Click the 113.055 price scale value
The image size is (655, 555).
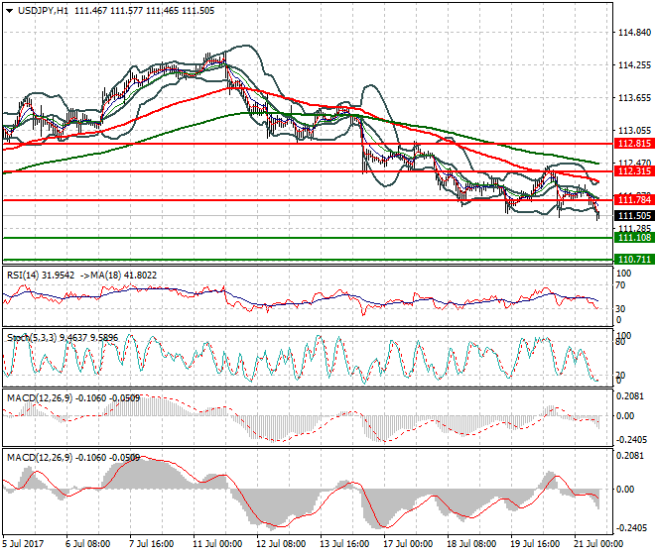point(634,131)
